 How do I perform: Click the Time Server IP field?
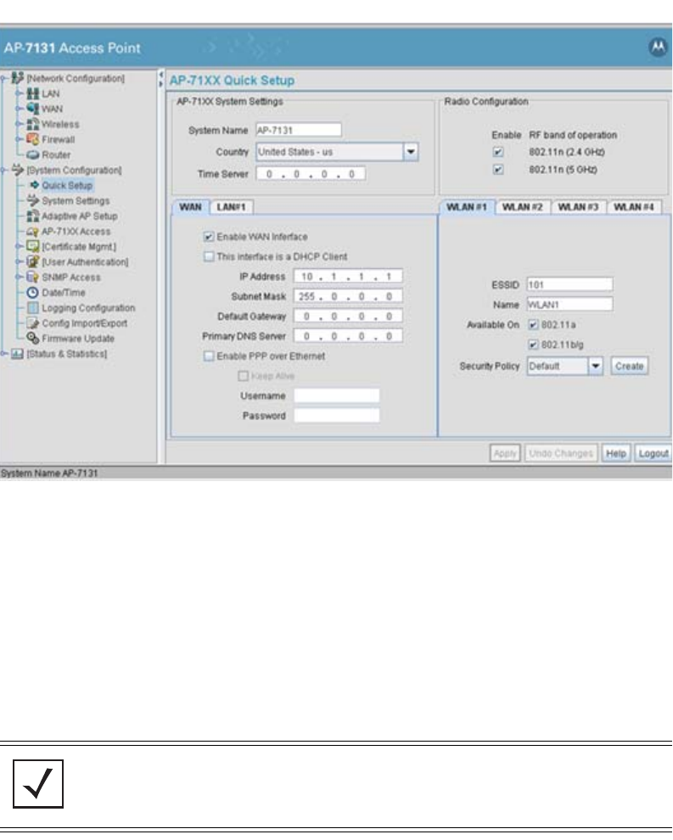click(311, 174)
